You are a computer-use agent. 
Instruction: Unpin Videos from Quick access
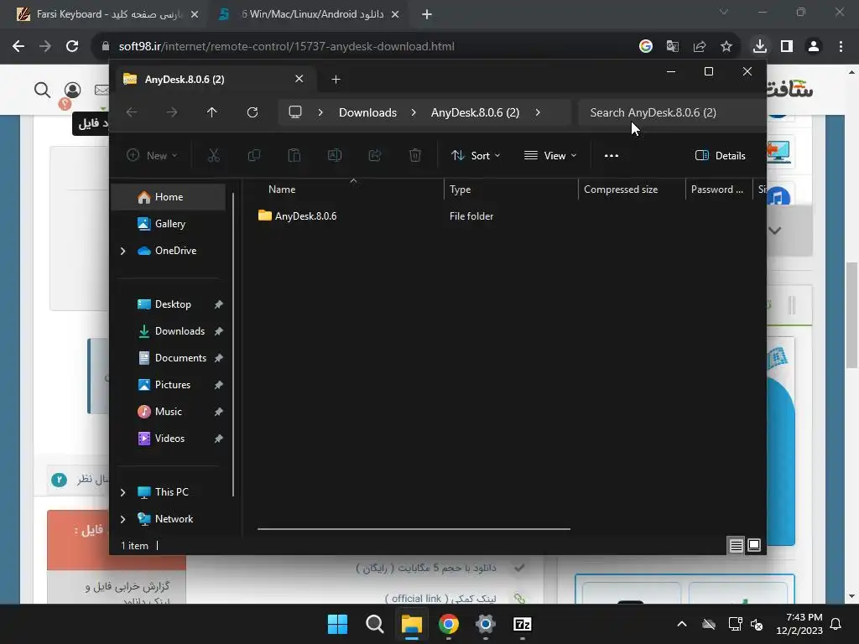[219, 439]
